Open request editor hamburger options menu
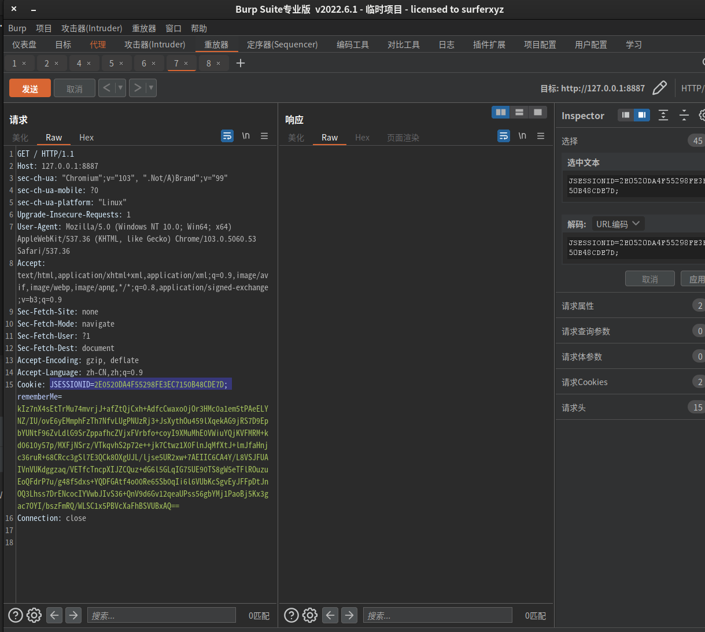 pyautogui.click(x=264, y=136)
